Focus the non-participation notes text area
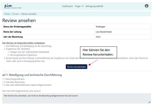 coord(76,98)
